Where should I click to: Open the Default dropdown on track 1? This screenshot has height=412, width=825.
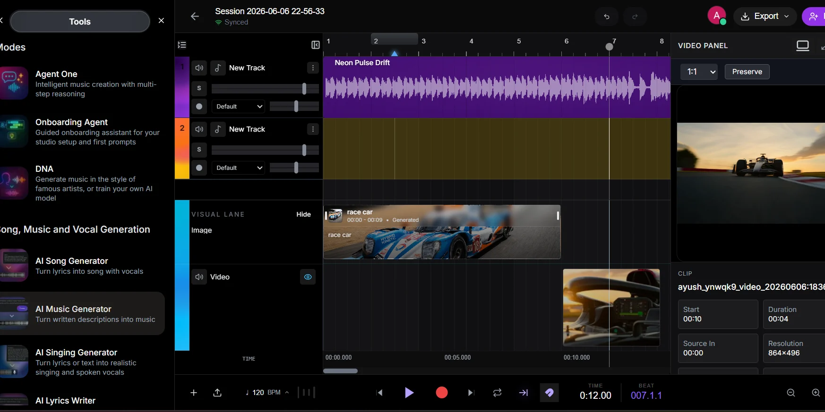click(238, 107)
